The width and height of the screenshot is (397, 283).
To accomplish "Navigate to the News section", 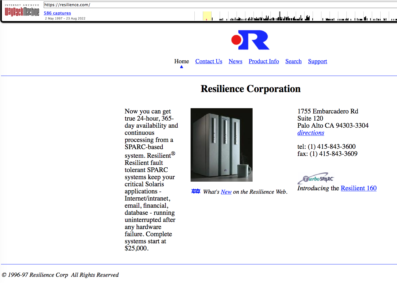I will tap(235, 61).
